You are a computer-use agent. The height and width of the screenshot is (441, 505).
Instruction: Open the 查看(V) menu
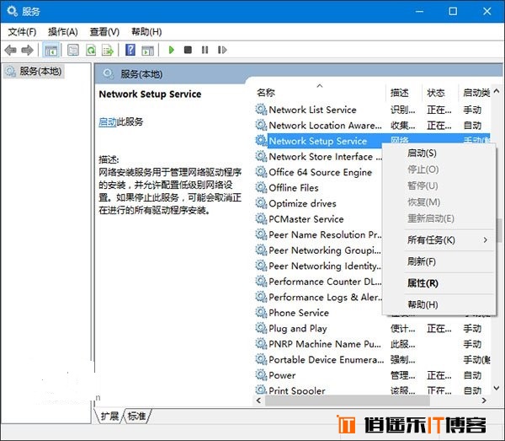[x=104, y=32]
